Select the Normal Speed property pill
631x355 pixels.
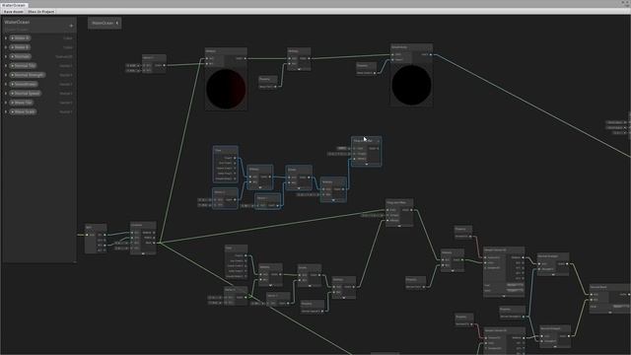tap(26, 93)
